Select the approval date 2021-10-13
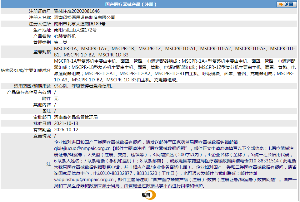This screenshot has width=300, height=202. (x=66, y=123)
